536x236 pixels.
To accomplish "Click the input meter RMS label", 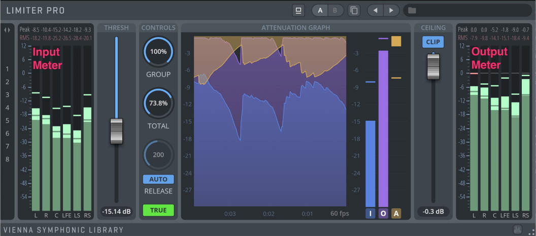I will click(x=24, y=38).
